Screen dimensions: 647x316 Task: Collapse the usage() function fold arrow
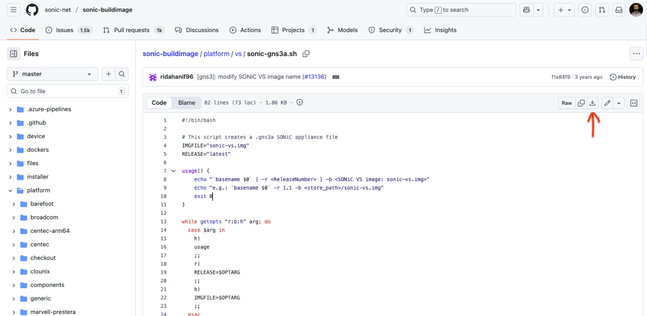[173, 171]
